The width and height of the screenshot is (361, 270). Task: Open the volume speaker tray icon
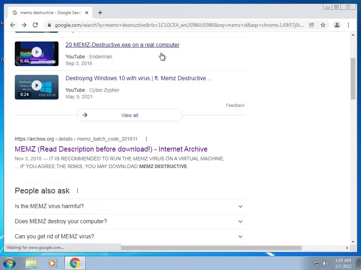click(325, 263)
